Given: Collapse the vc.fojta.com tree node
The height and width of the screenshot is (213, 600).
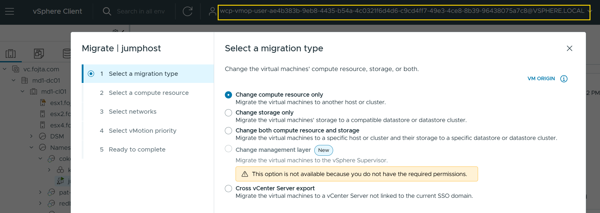Looking at the screenshot, I should coord(5,69).
